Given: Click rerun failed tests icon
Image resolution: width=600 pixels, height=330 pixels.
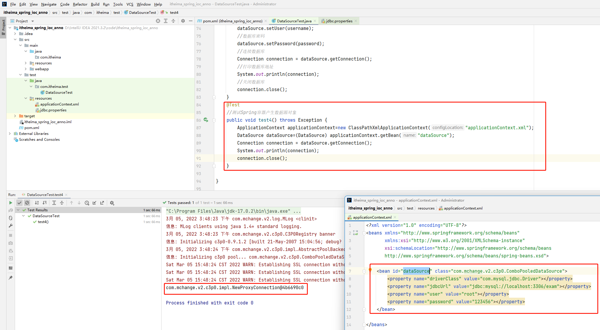Looking at the screenshot, I should (11, 210).
